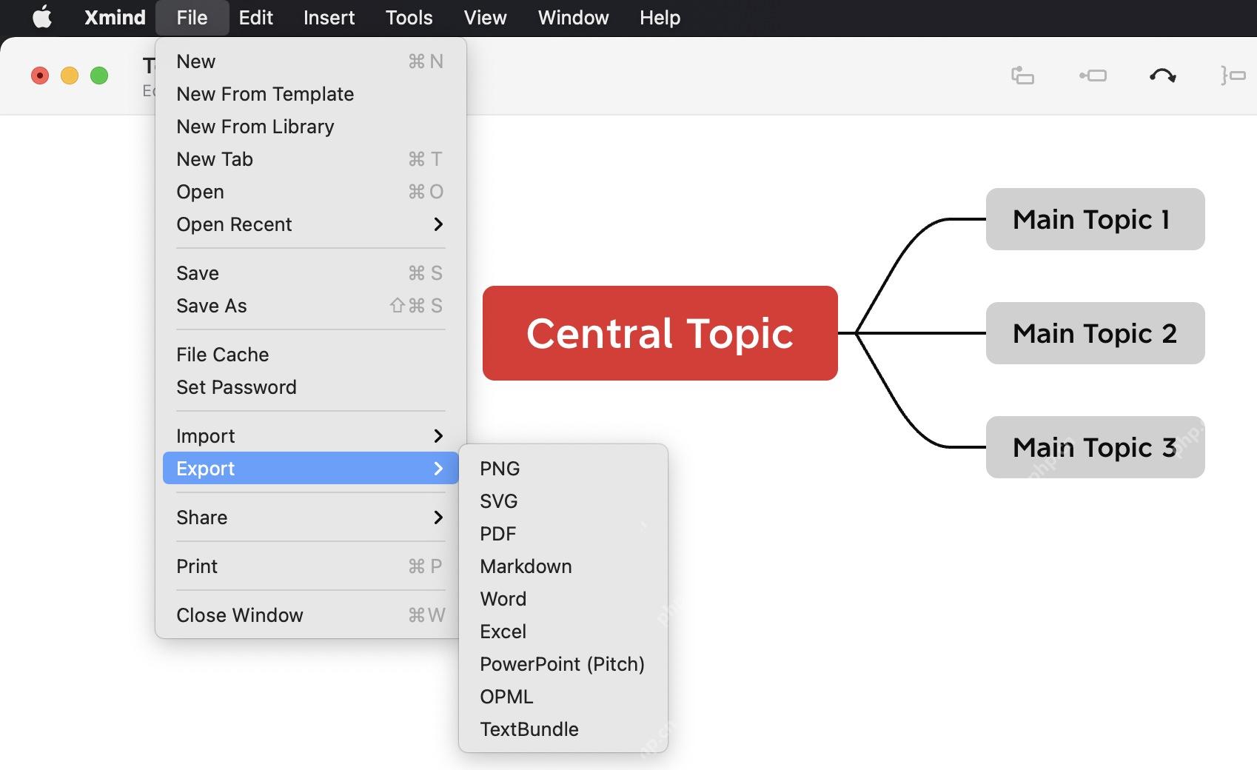The image size is (1257, 770).
Task: Click the highlighted Export menu item
Action: click(x=311, y=469)
